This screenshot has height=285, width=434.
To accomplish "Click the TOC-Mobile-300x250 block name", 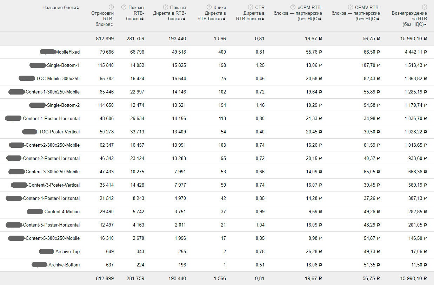I will pyautogui.click(x=58, y=78).
